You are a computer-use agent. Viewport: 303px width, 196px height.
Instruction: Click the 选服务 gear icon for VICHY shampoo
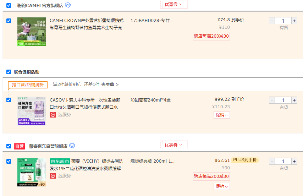click(x=53, y=176)
